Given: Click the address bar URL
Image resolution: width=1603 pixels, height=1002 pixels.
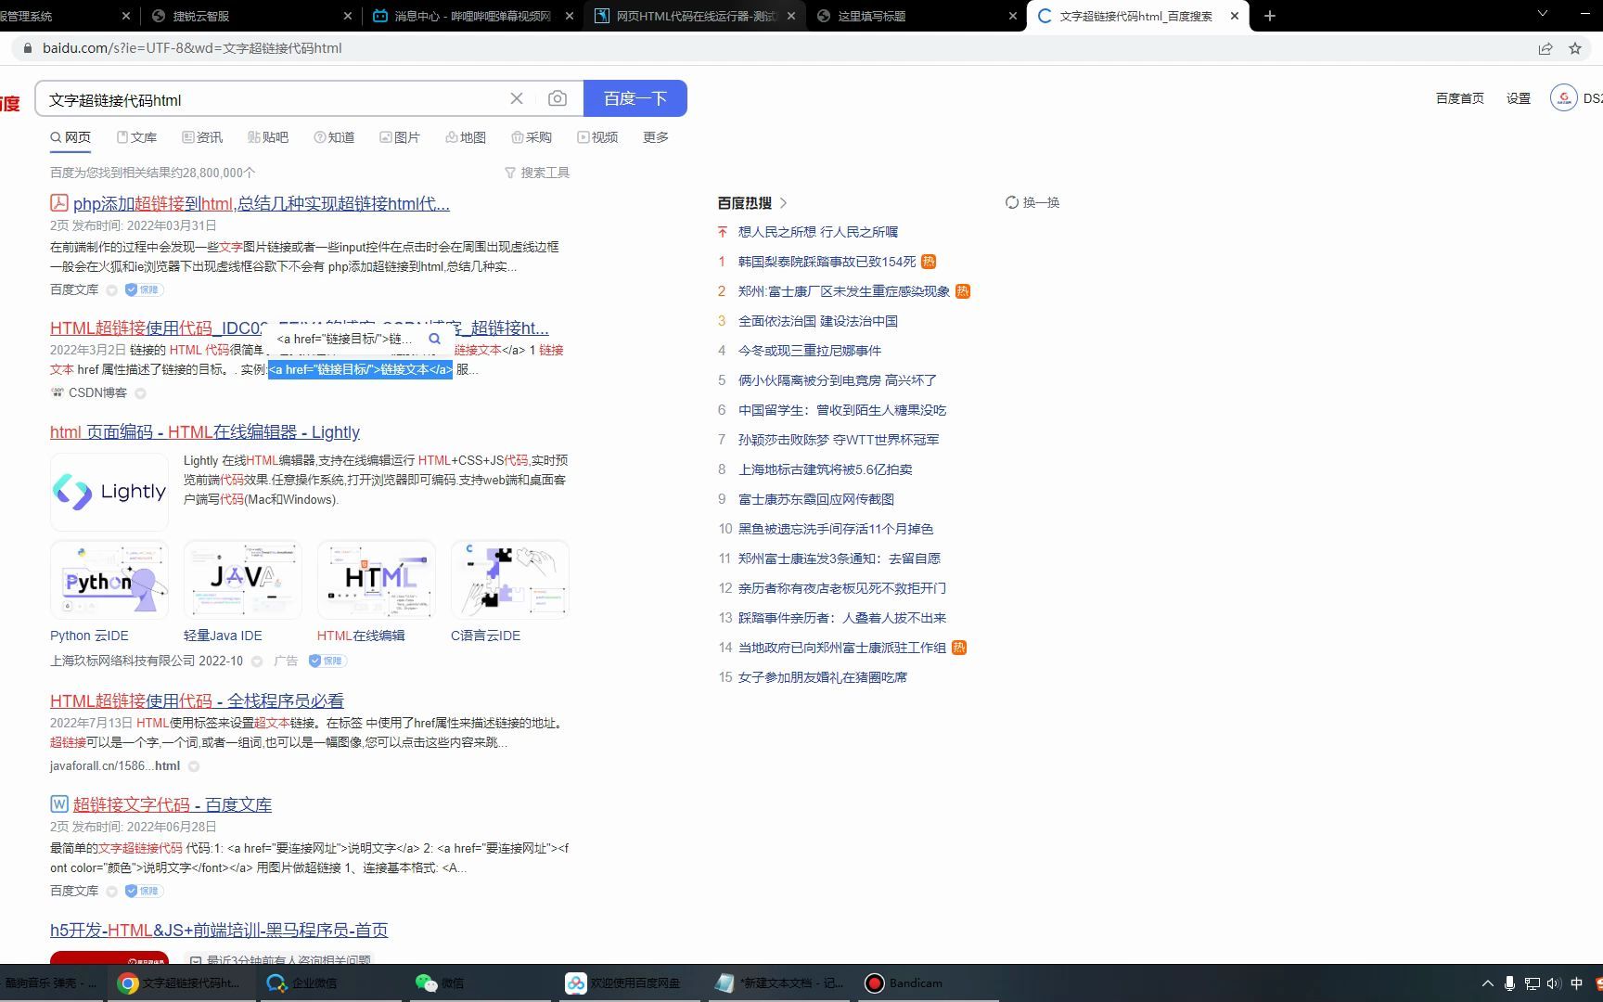Looking at the screenshot, I should pos(192,48).
